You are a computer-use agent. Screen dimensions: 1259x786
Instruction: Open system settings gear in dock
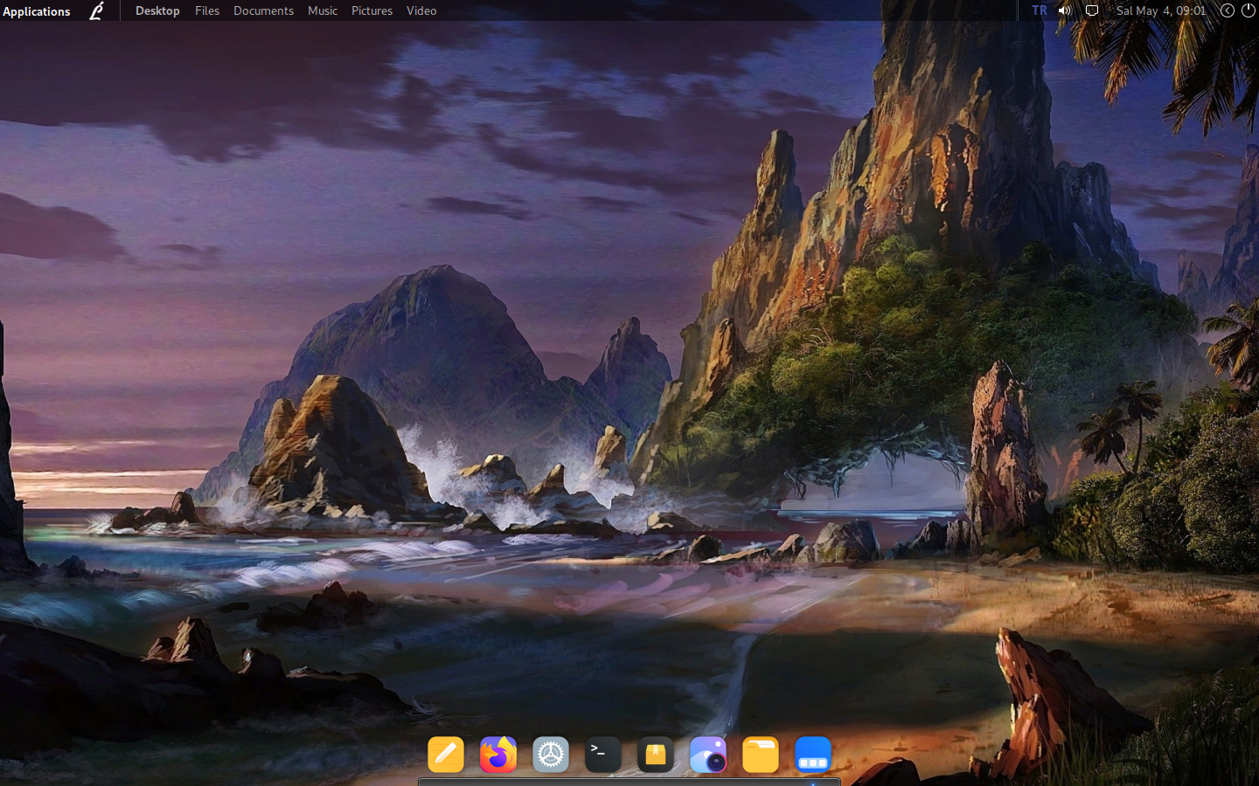pos(551,755)
